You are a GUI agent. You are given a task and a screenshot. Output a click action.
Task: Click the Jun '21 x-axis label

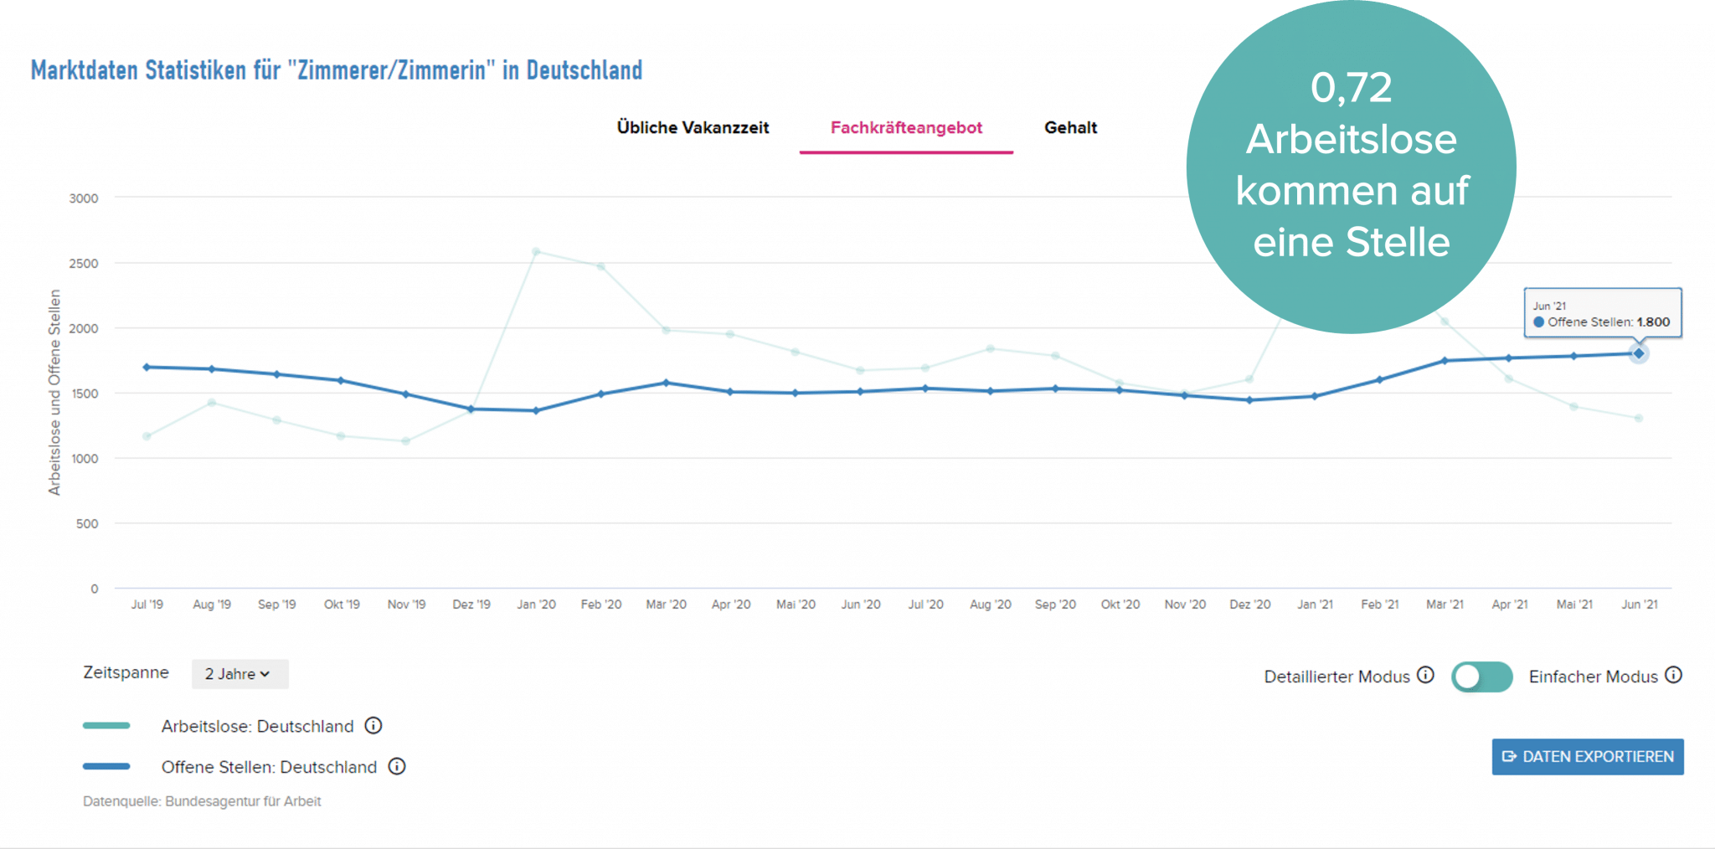pyautogui.click(x=1639, y=604)
